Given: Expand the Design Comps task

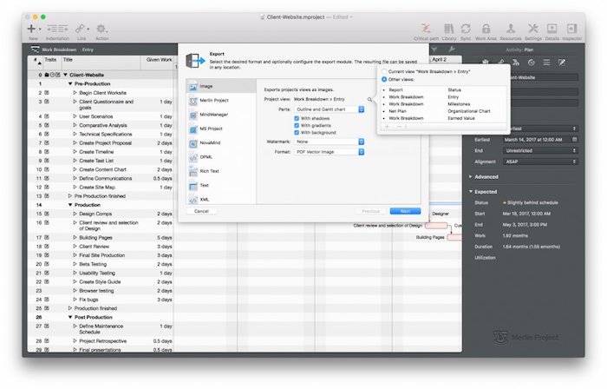Looking at the screenshot, I should pos(75,214).
